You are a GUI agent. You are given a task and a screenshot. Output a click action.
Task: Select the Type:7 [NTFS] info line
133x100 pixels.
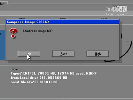53,74
